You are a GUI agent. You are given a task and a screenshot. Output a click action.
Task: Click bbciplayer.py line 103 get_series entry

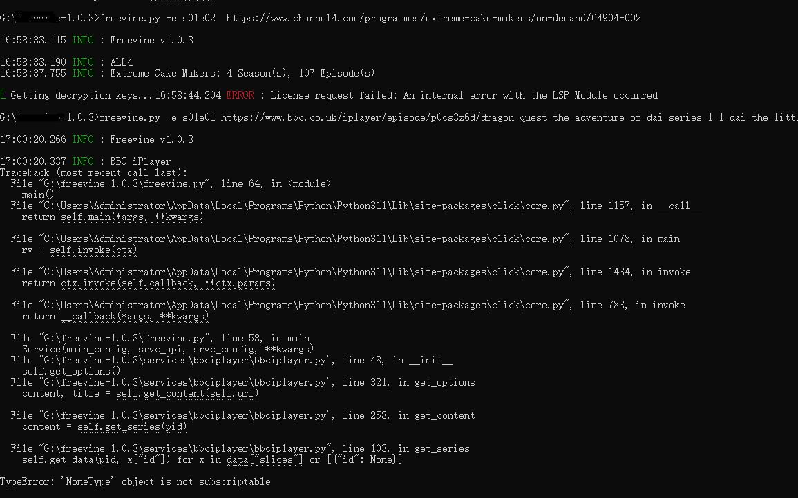(240, 448)
